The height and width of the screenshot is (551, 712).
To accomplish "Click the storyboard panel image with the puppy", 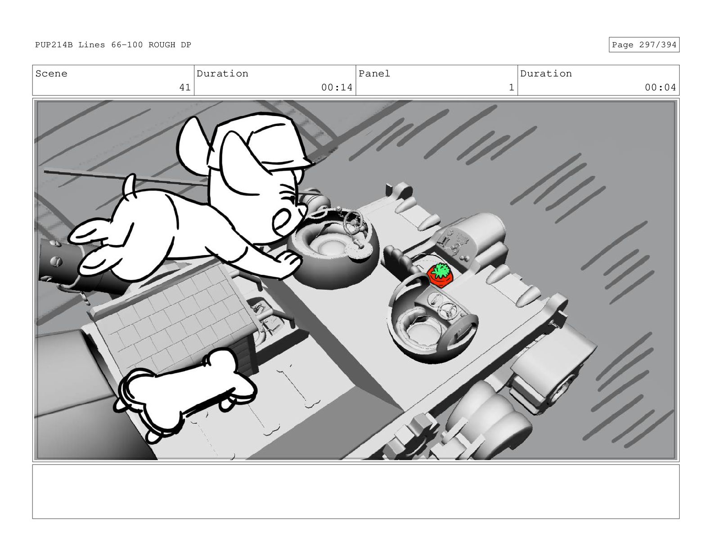I will point(356,280).
